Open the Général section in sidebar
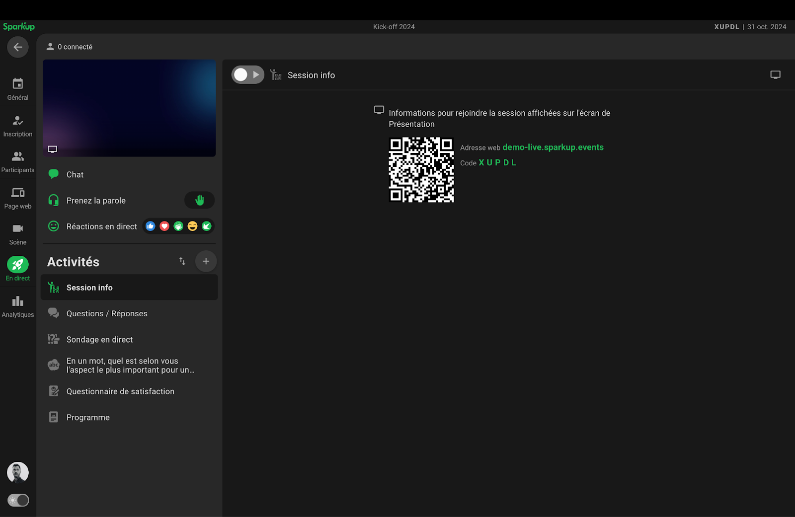 (x=18, y=89)
